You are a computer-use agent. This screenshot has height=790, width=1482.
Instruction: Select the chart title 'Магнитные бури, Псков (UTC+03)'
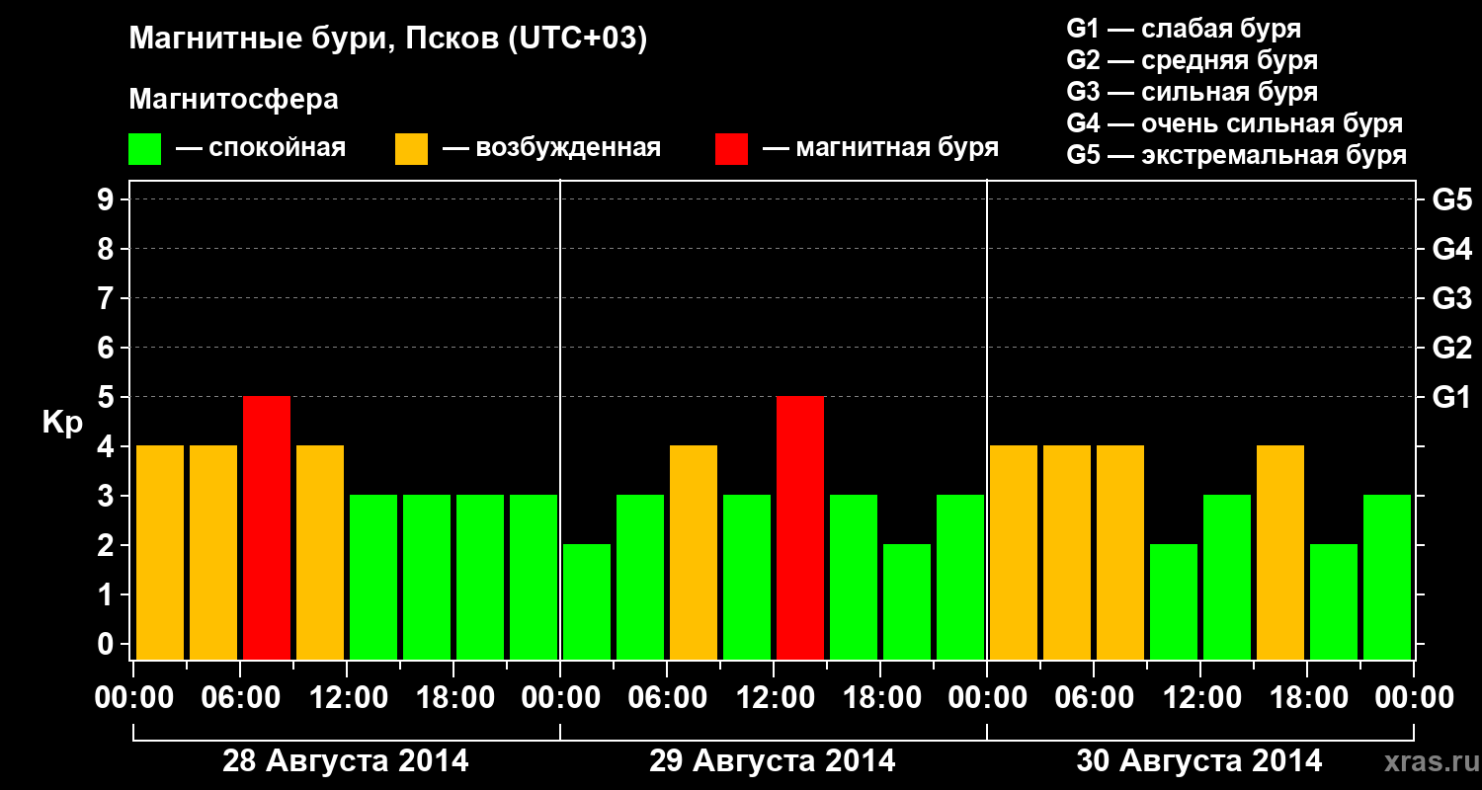pos(388,39)
